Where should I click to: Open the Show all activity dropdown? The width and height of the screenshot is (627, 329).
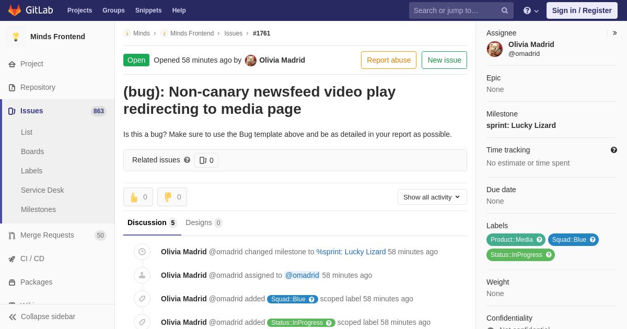pyautogui.click(x=432, y=197)
